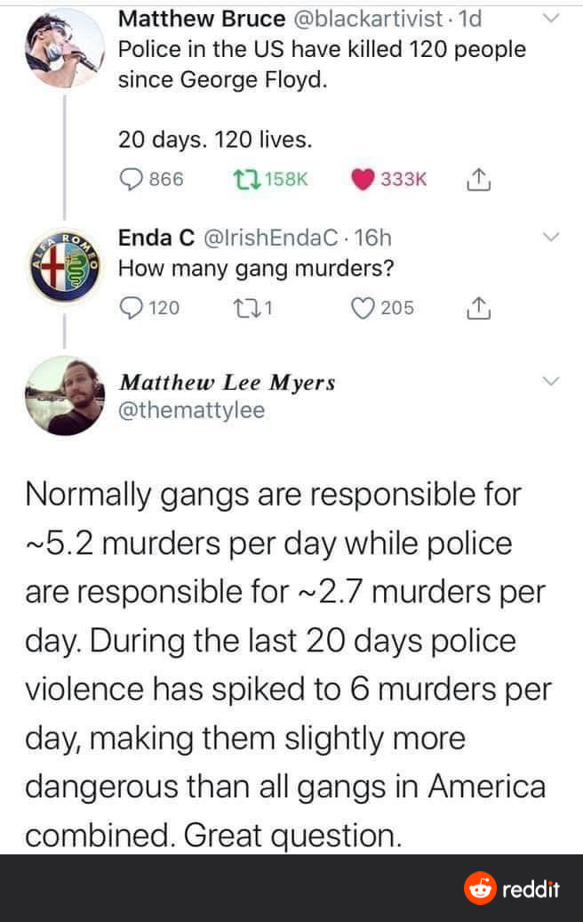Like Matthew Bruce's tweet with heart

point(362,179)
